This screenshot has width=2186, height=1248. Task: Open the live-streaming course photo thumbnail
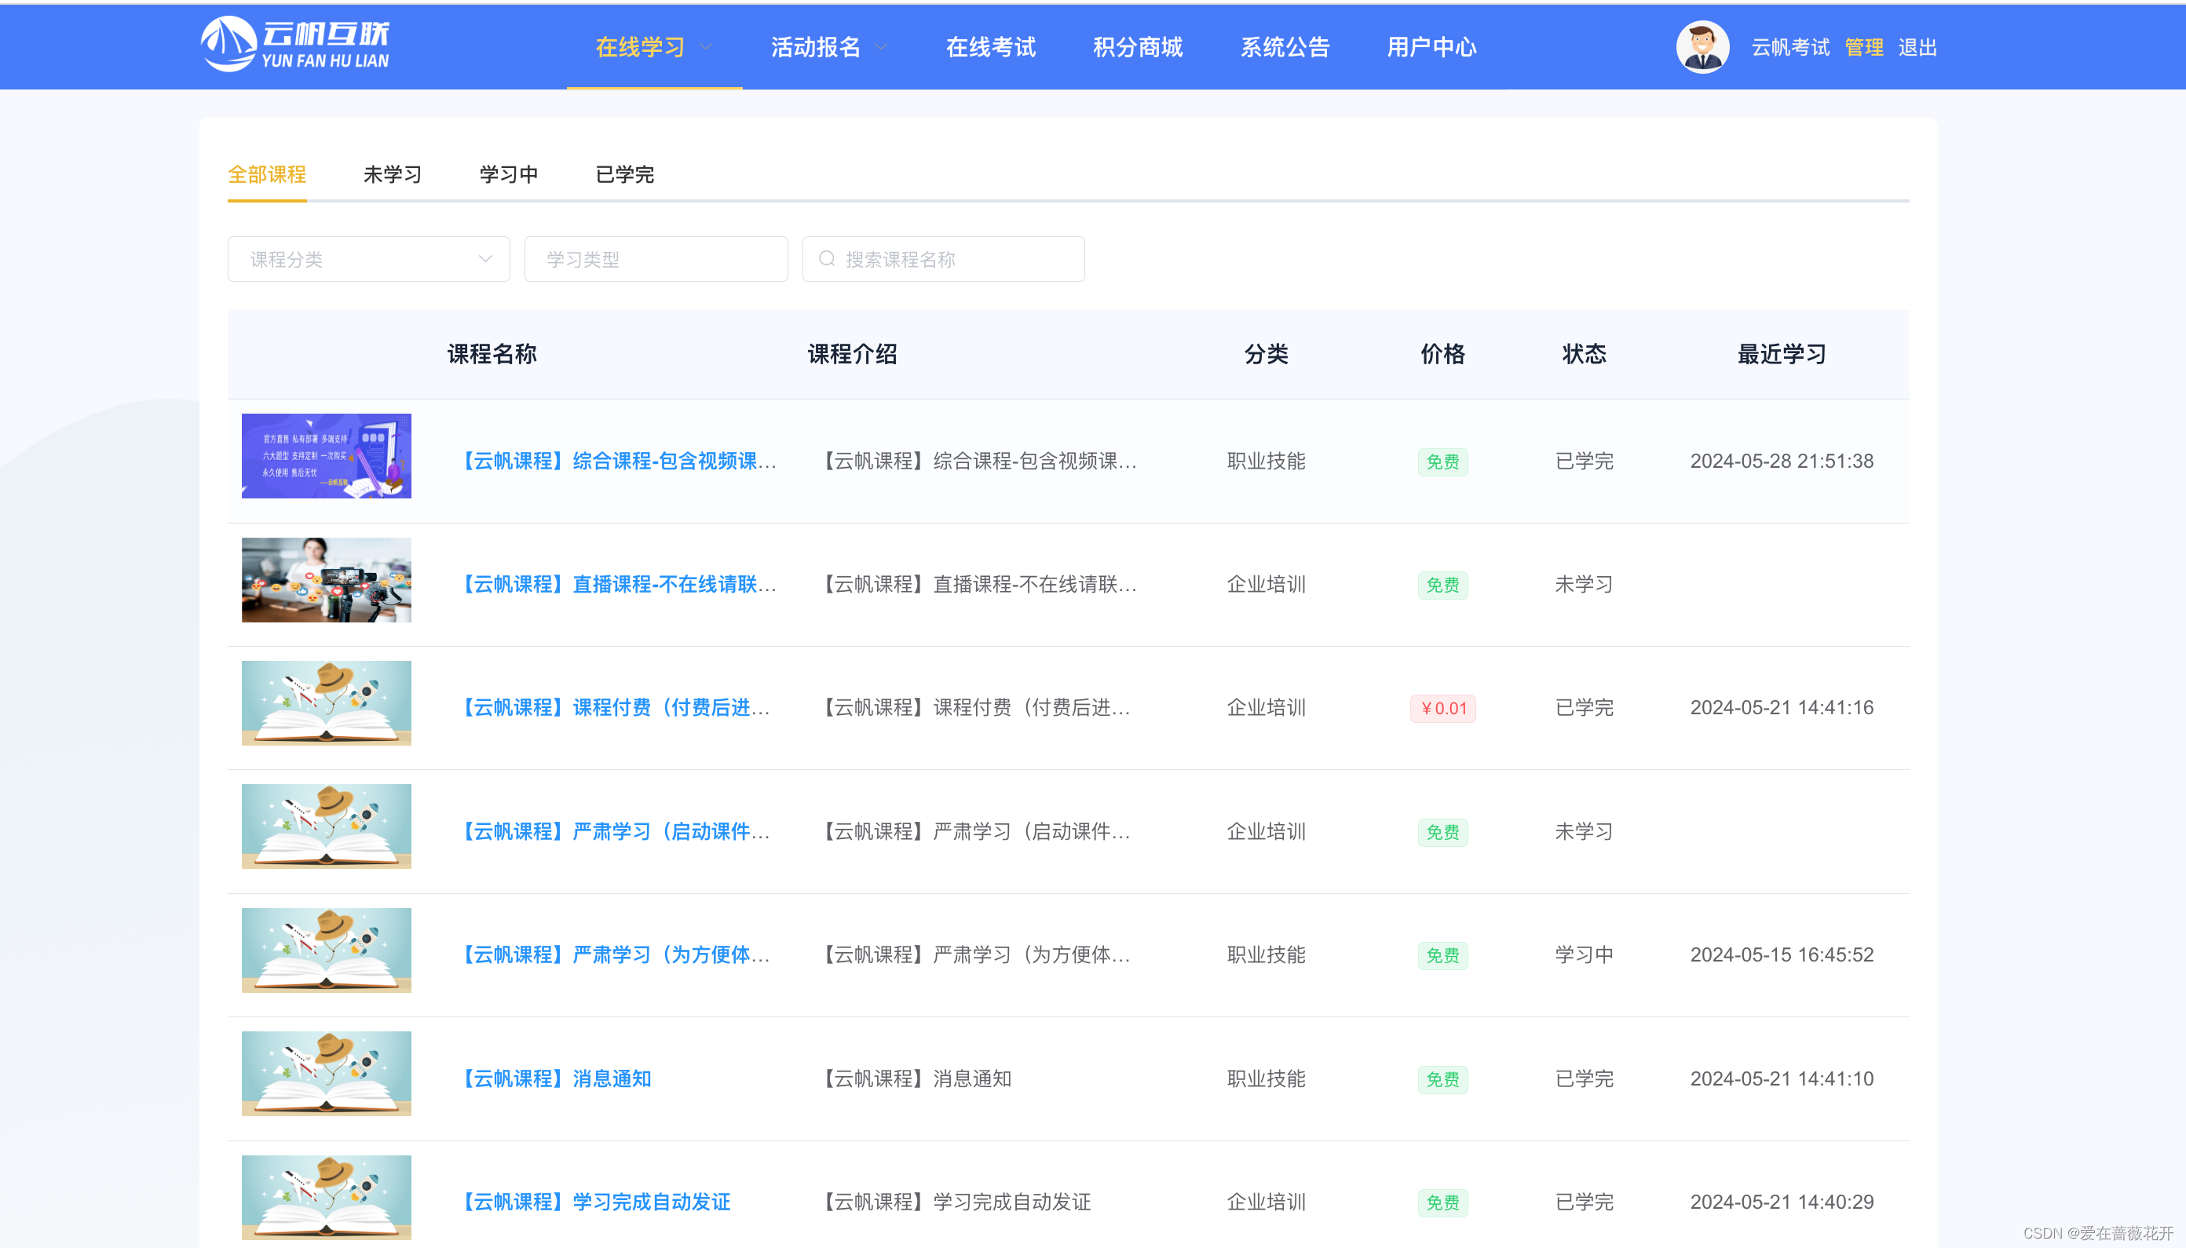tap(326, 580)
